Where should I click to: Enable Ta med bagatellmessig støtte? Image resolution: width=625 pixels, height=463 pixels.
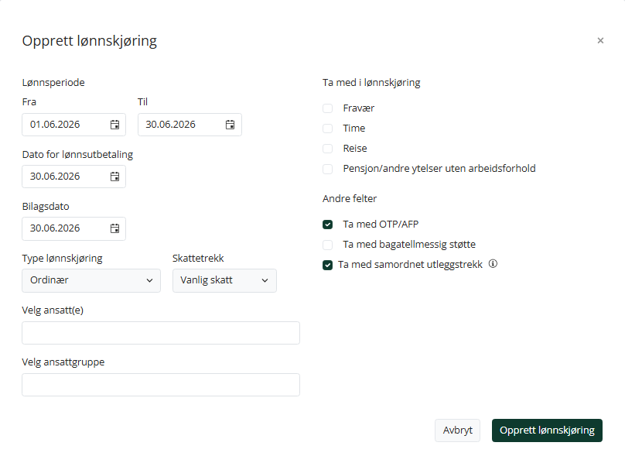(x=328, y=245)
